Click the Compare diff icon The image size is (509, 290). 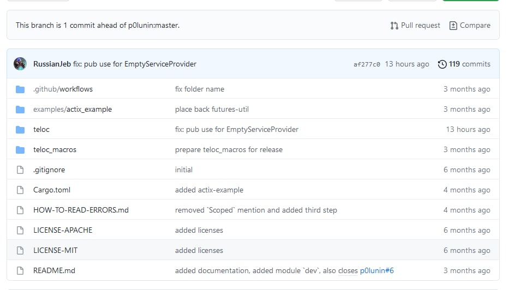point(453,26)
